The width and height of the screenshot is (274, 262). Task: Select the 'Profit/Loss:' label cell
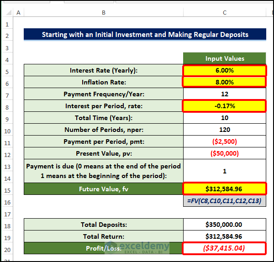(x=104, y=248)
